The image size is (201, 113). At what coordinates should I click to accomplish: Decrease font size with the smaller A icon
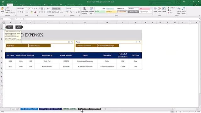pos(36,8)
